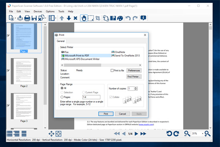Select the rectangular selection tool
This screenshot has height=147, width=220.
pos(91,18)
